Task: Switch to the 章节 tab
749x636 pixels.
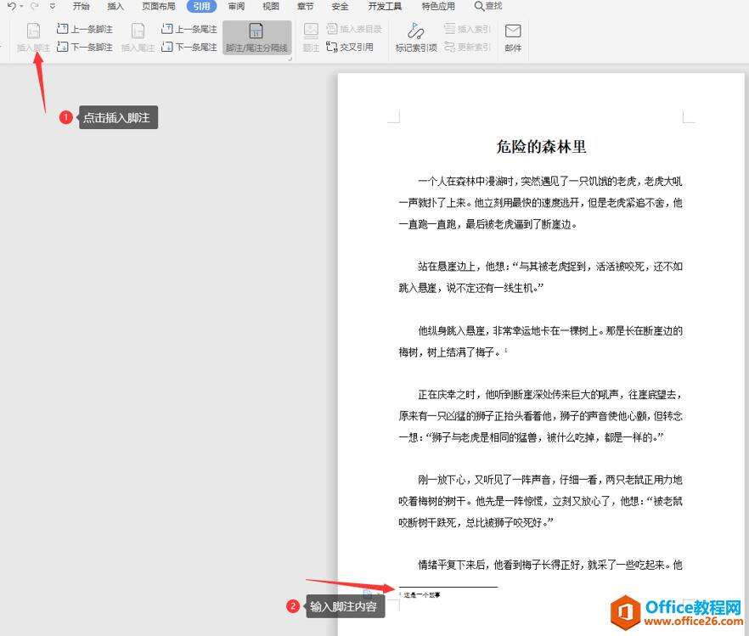Action: [x=305, y=6]
